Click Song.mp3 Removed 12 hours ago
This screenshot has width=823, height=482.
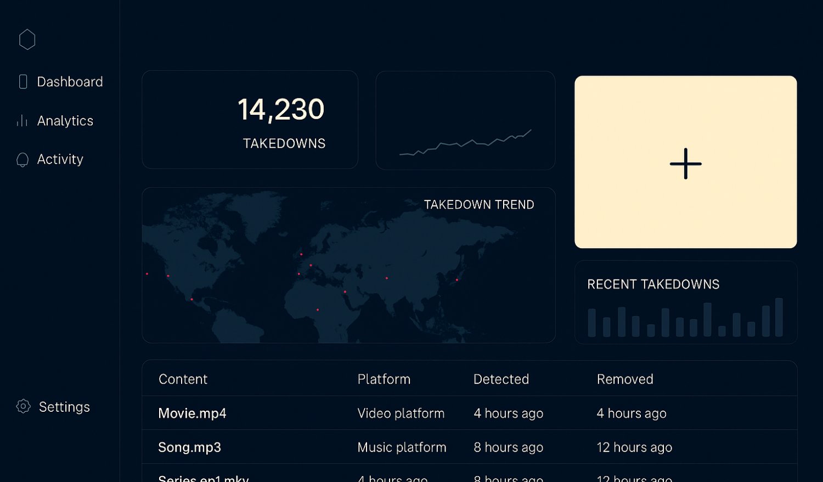634,447
